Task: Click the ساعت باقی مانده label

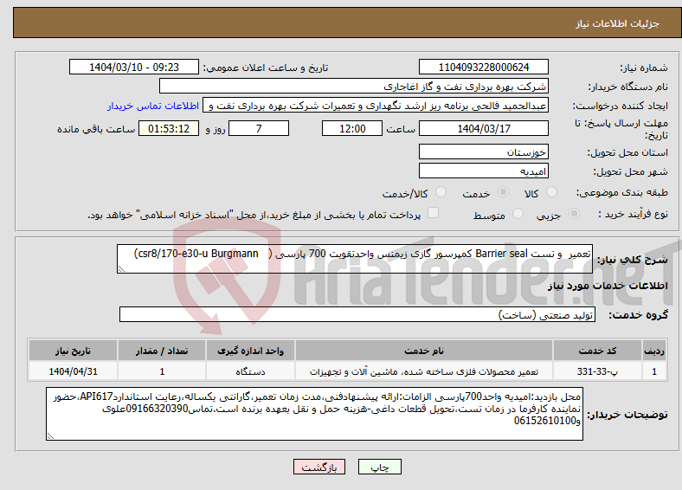Action: [x=96, y=129]
